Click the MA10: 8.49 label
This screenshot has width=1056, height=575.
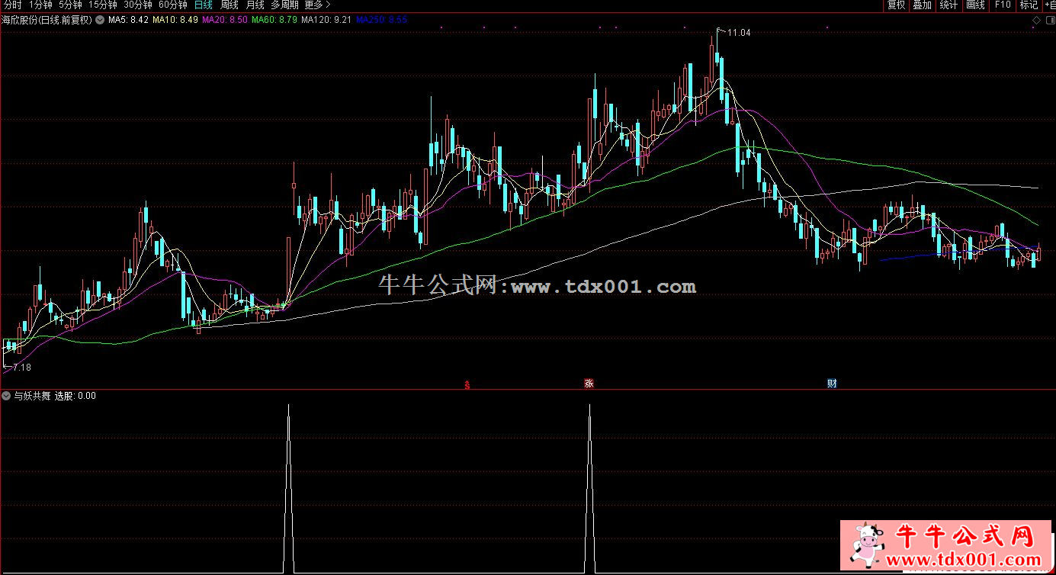click(175, 20)
